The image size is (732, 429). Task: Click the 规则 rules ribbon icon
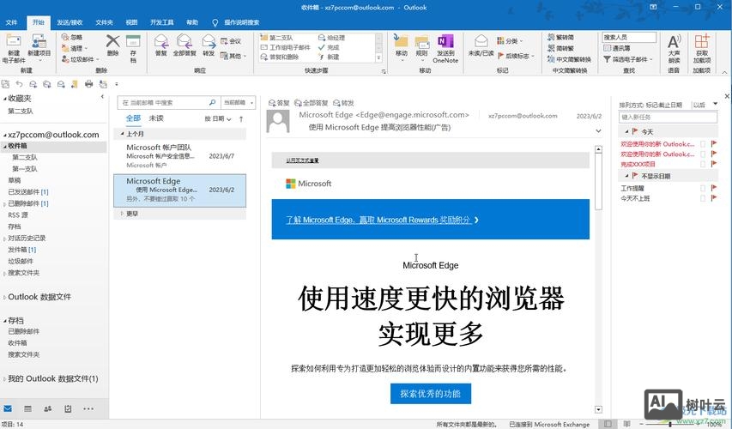coord(421,41)
